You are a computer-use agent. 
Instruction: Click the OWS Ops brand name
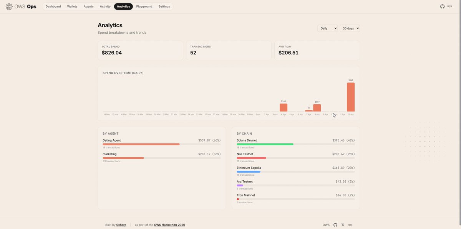25,7
